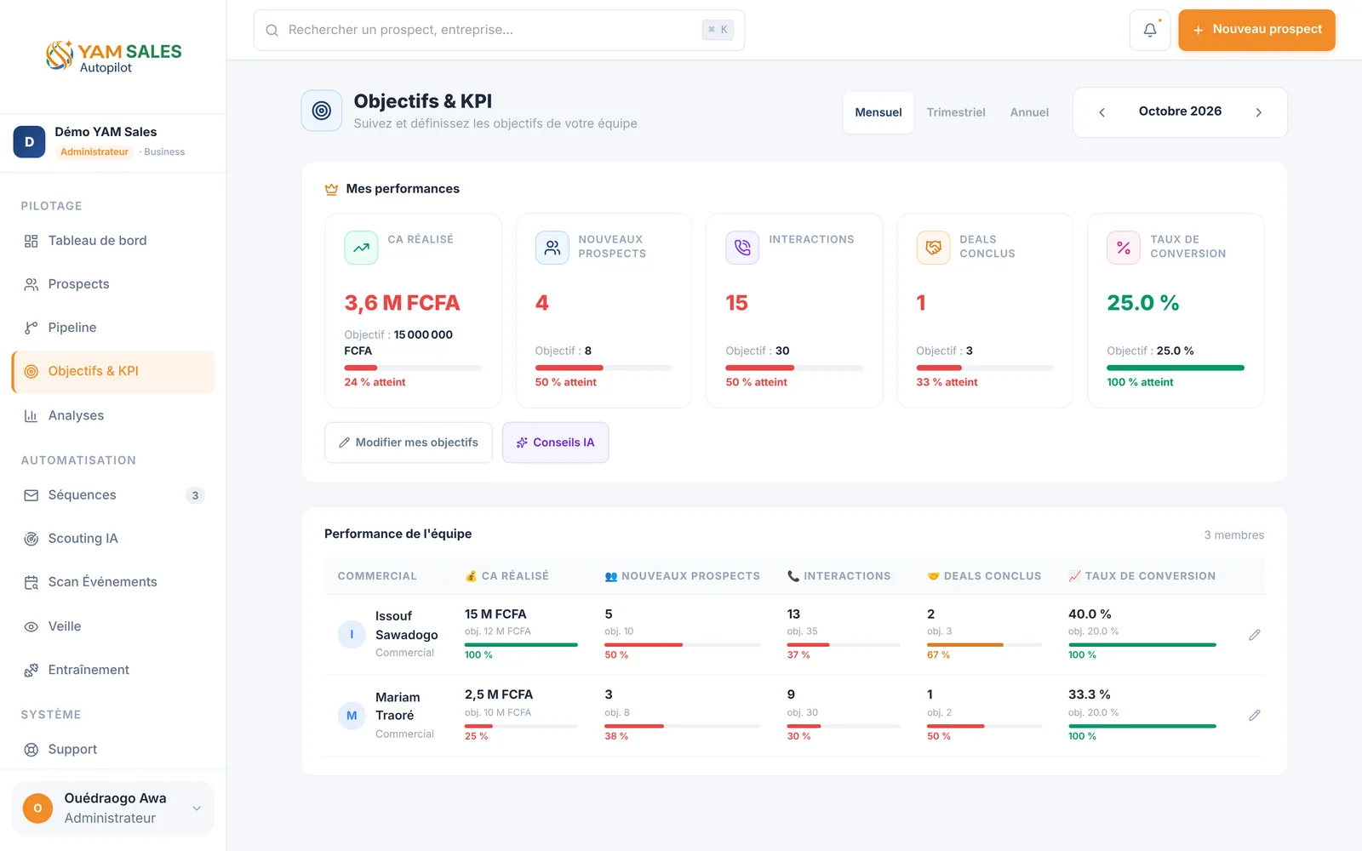Edit Mariam Traoré's objectives pencil icon

(x=1254, y=715)
